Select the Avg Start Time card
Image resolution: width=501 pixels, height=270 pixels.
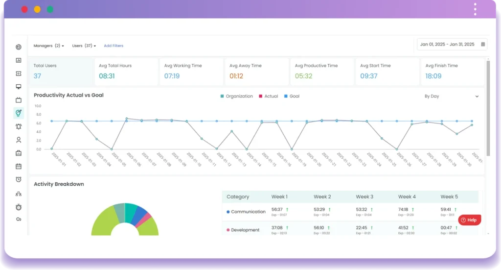(x=387, y=72)
